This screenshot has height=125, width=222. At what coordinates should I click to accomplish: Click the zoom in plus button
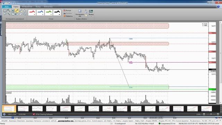pyautogui.click(x=218, y=114)
